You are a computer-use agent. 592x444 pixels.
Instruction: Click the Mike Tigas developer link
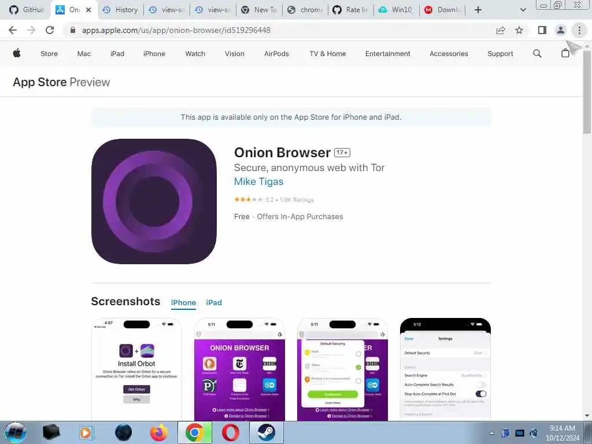pos(258,182)
